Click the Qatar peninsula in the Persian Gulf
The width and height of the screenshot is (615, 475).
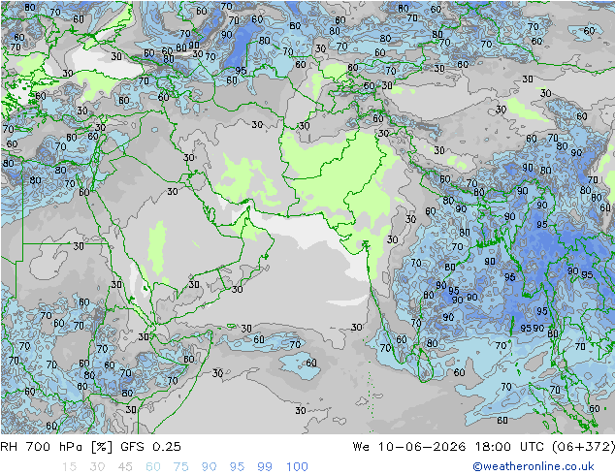(x=211, y=215)
